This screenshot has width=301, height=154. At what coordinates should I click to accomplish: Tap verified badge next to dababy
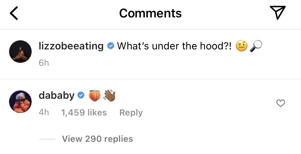tap(81, 95)
